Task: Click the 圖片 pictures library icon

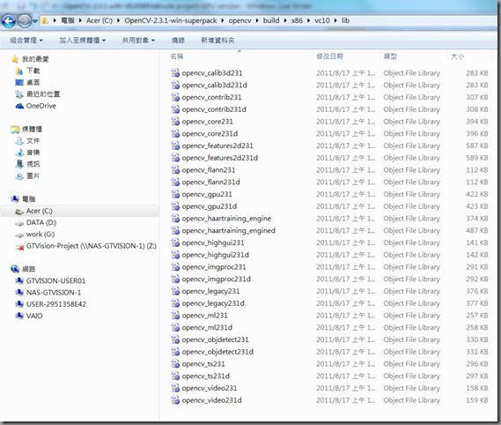Action: coord(19,175)
